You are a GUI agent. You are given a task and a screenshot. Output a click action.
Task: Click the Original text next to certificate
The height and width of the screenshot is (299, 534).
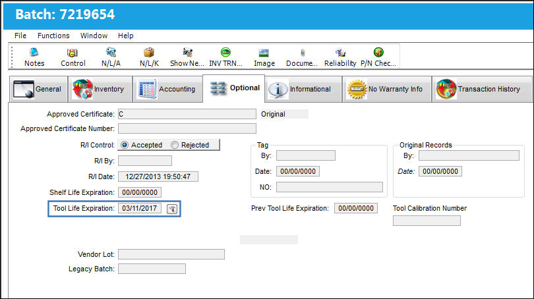tap(273, 114)
